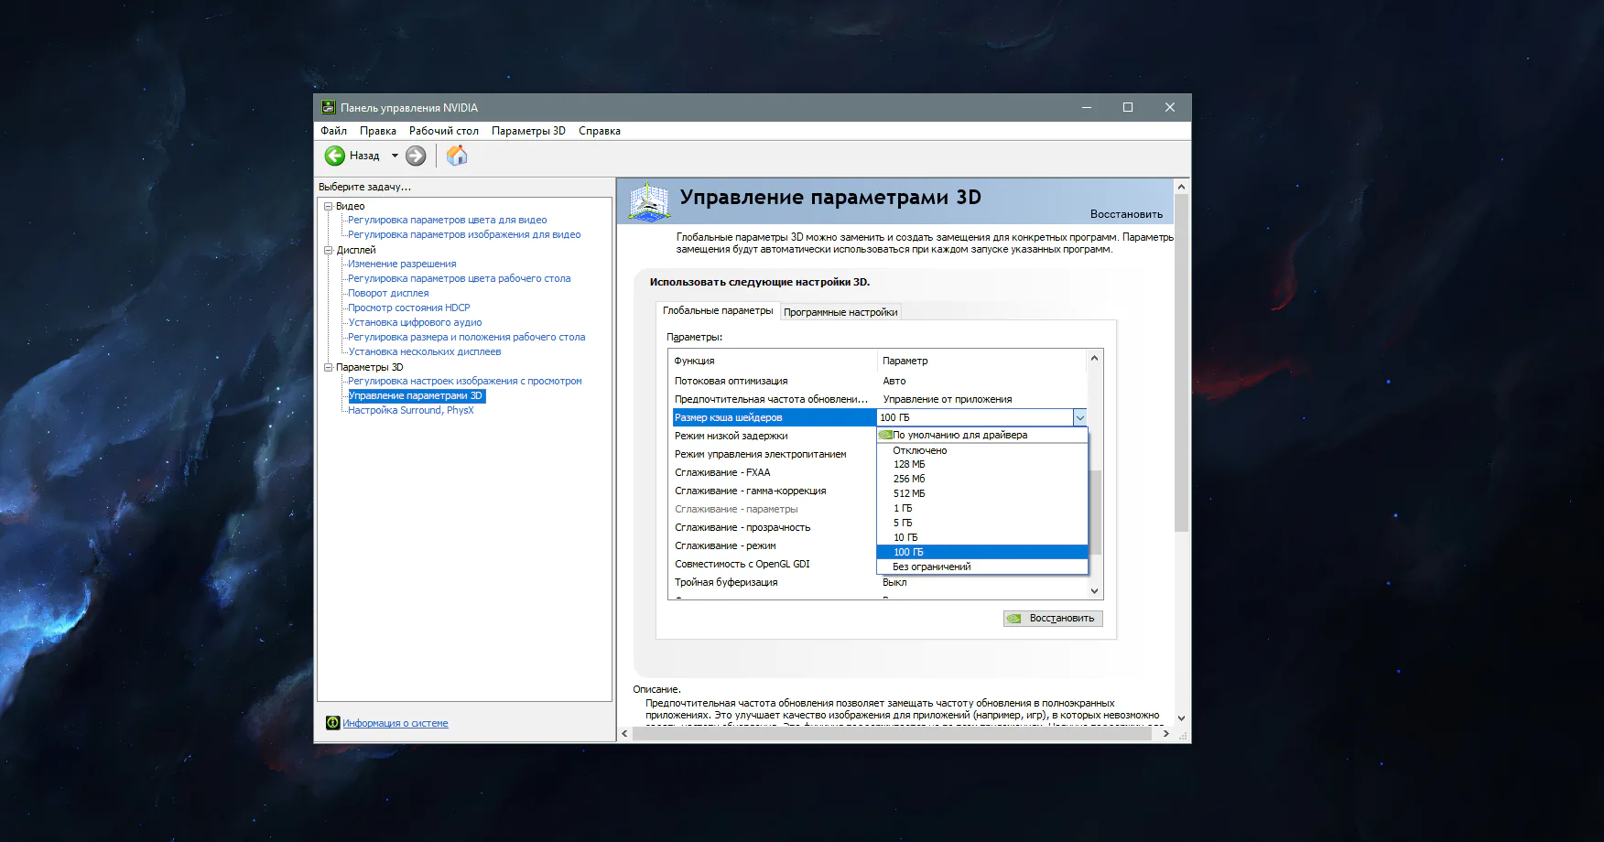Collapse the 'Видео' tree section
The width and height of the screenshot is (1604, 842).
(328, 206)
